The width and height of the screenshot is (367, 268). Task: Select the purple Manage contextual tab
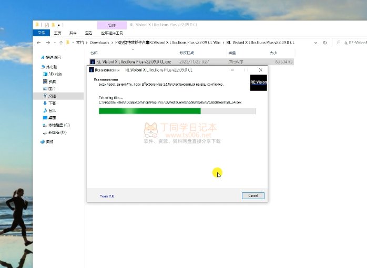(112, 25)
